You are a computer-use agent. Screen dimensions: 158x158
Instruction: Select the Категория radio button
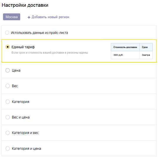pos(8,102)
